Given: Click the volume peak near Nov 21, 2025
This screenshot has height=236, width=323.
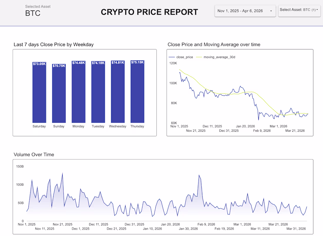Looking at the screenshot, I should [x=63, y=174].
